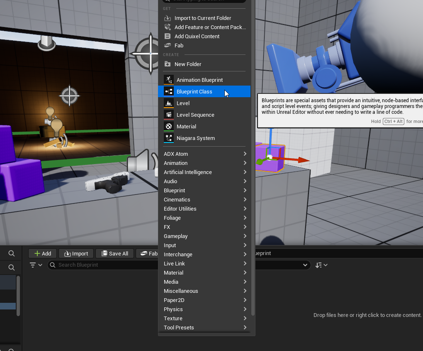Click the Add Feature or Content Pack icon
Viewport: 423px width, 351px height.
(168, 27)
